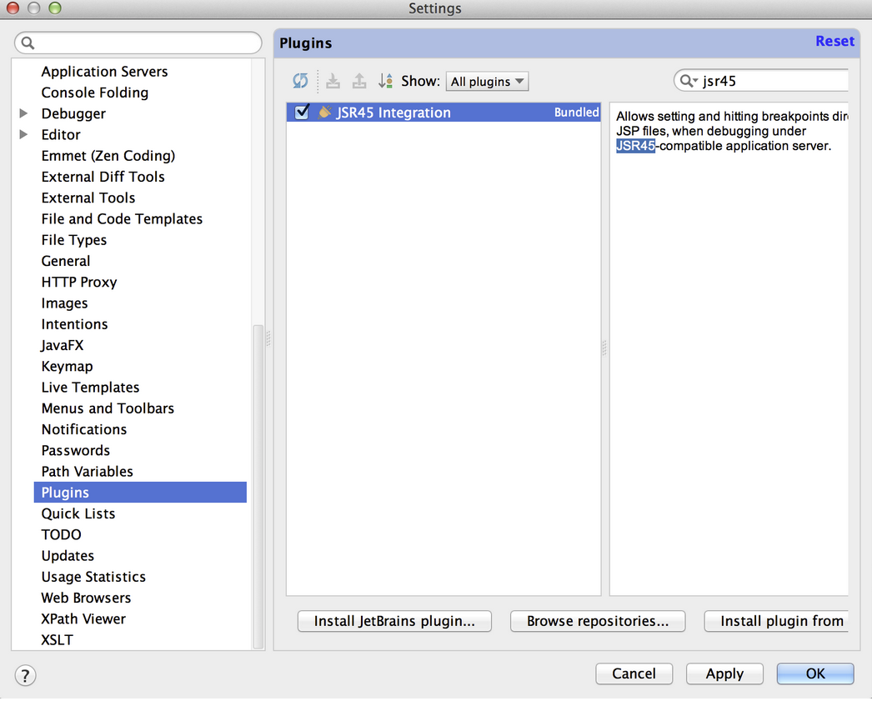Image resolution: width=872 pixels, height=701 pixels.
Task: Open Live Templates settings
Action: point(91,388)
